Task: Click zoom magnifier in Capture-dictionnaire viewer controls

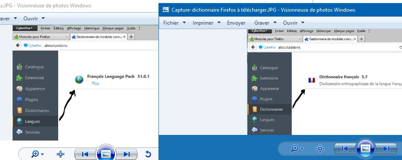Action: click(295, 148)
